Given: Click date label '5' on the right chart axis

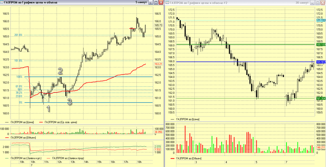Looking at the screenshot, I should pos(257,162).
